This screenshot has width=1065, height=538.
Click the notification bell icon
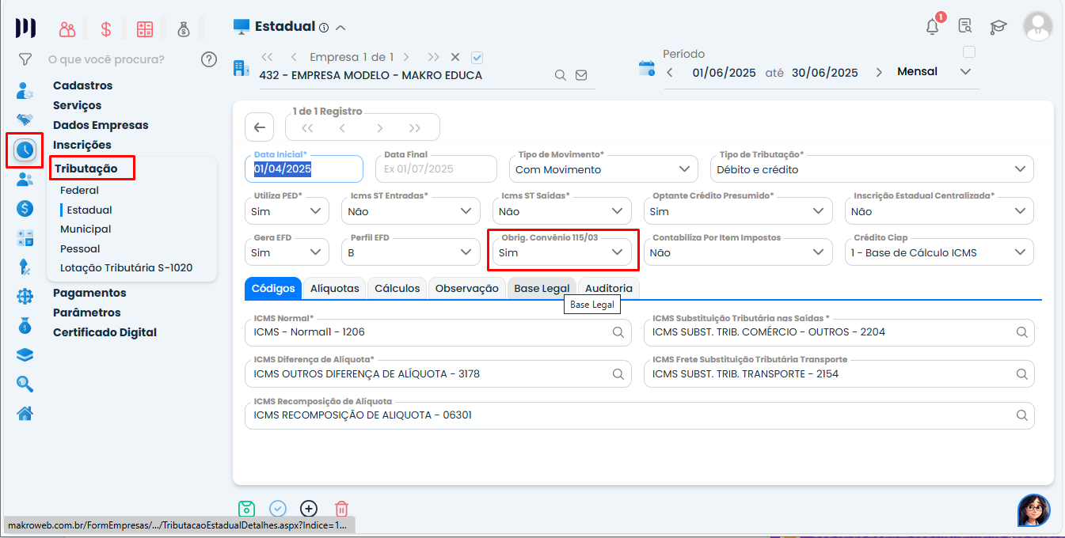tap(932, 26)
